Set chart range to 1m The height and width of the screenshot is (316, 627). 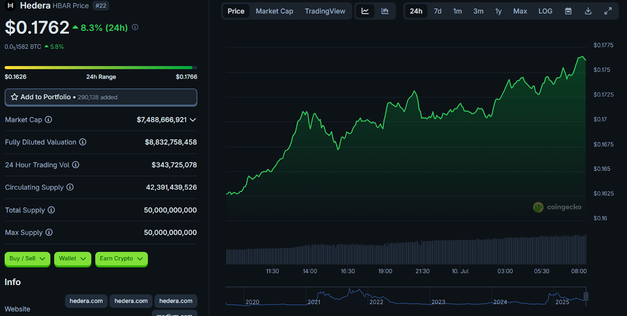pyautogui.click(x=457, y=11)
